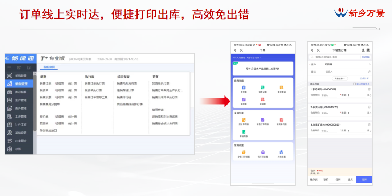Viewport: 392px width, 196px height.
Task: Open 商品销售综合排行榜 entry
Action: pos(130,104)
